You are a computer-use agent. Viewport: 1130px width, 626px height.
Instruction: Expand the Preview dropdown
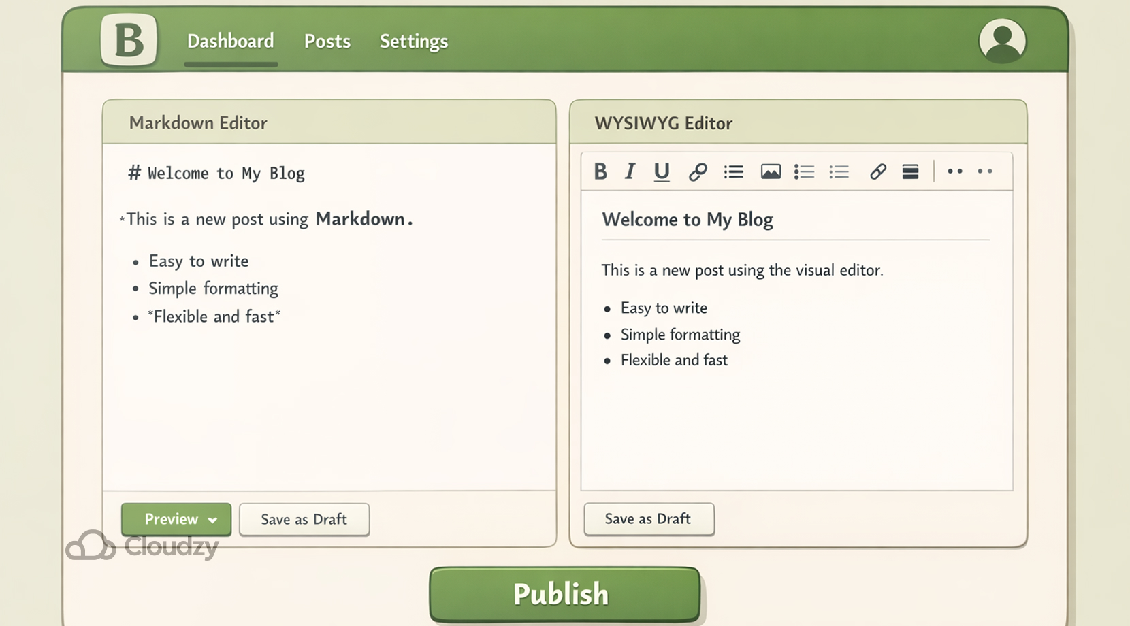tap(176, 519)
